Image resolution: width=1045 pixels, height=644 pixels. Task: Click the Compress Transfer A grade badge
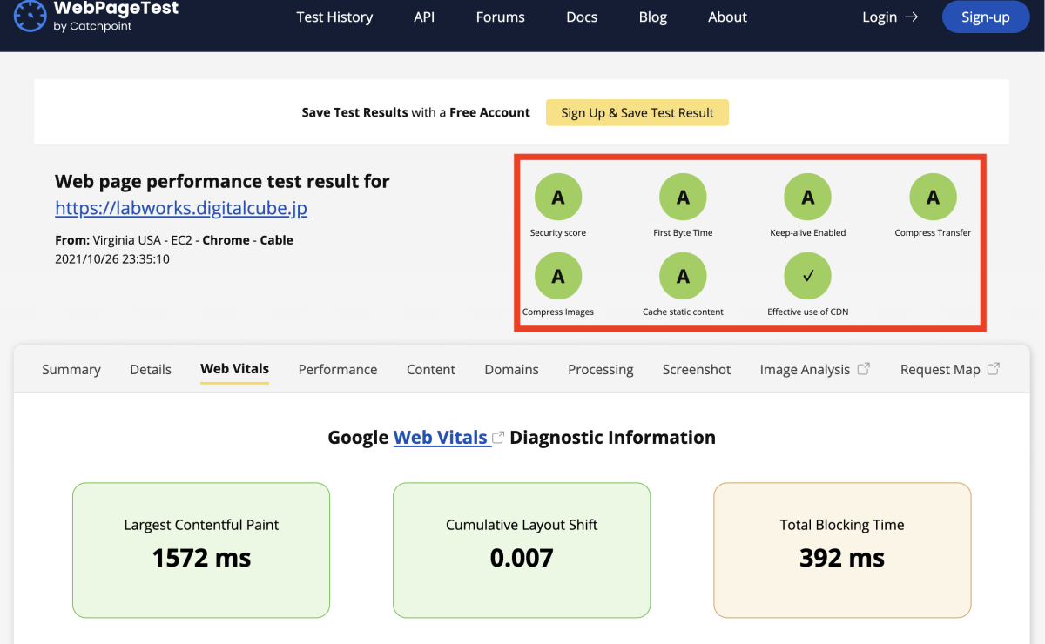(933, 198)
